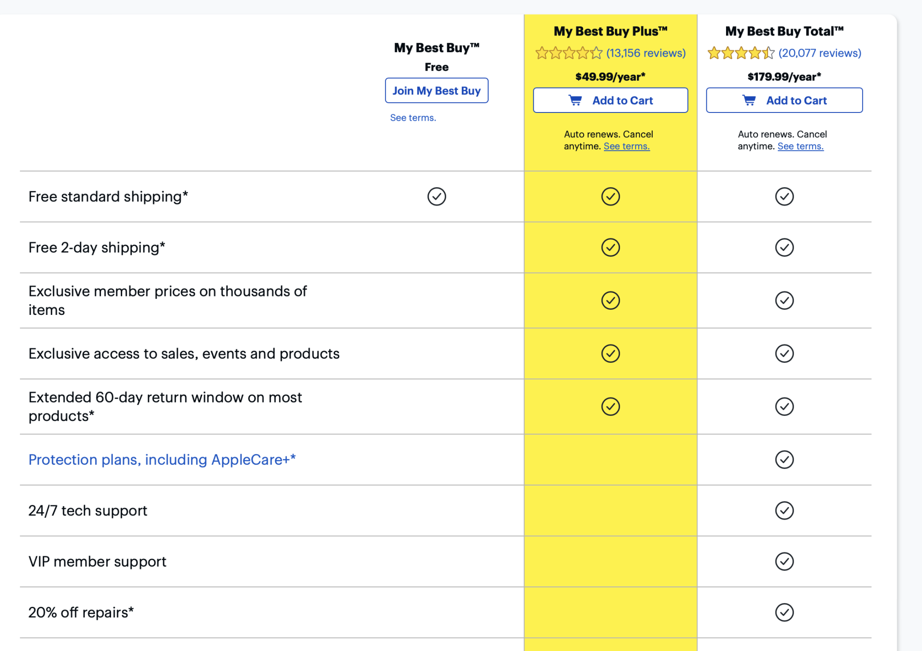Add My Best Buy Plus to cart
Screen dimensions: 922x651
click(x=610, y=101)
